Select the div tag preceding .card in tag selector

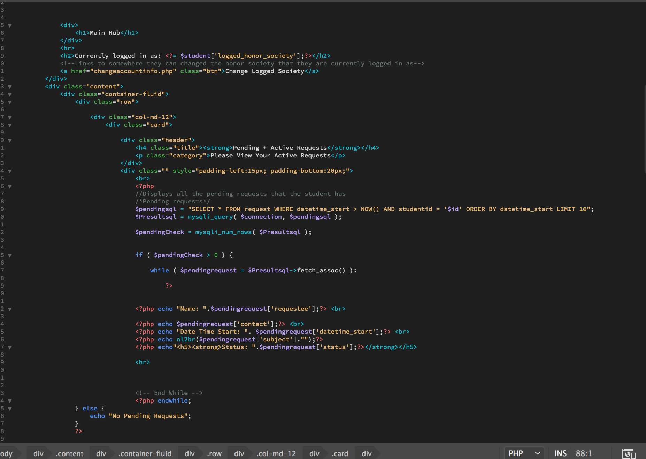click(314, 453)
